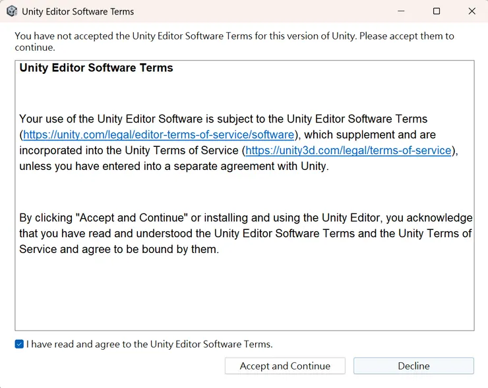Click the "I have read and agree" label
The image size is (488, 388).
(149, 344)
